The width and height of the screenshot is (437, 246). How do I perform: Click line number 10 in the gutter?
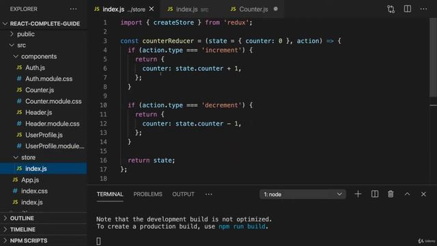click(x=103, y=105)
